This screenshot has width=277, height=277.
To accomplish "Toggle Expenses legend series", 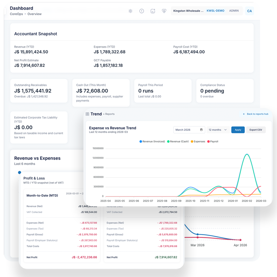I will point(198,142).
